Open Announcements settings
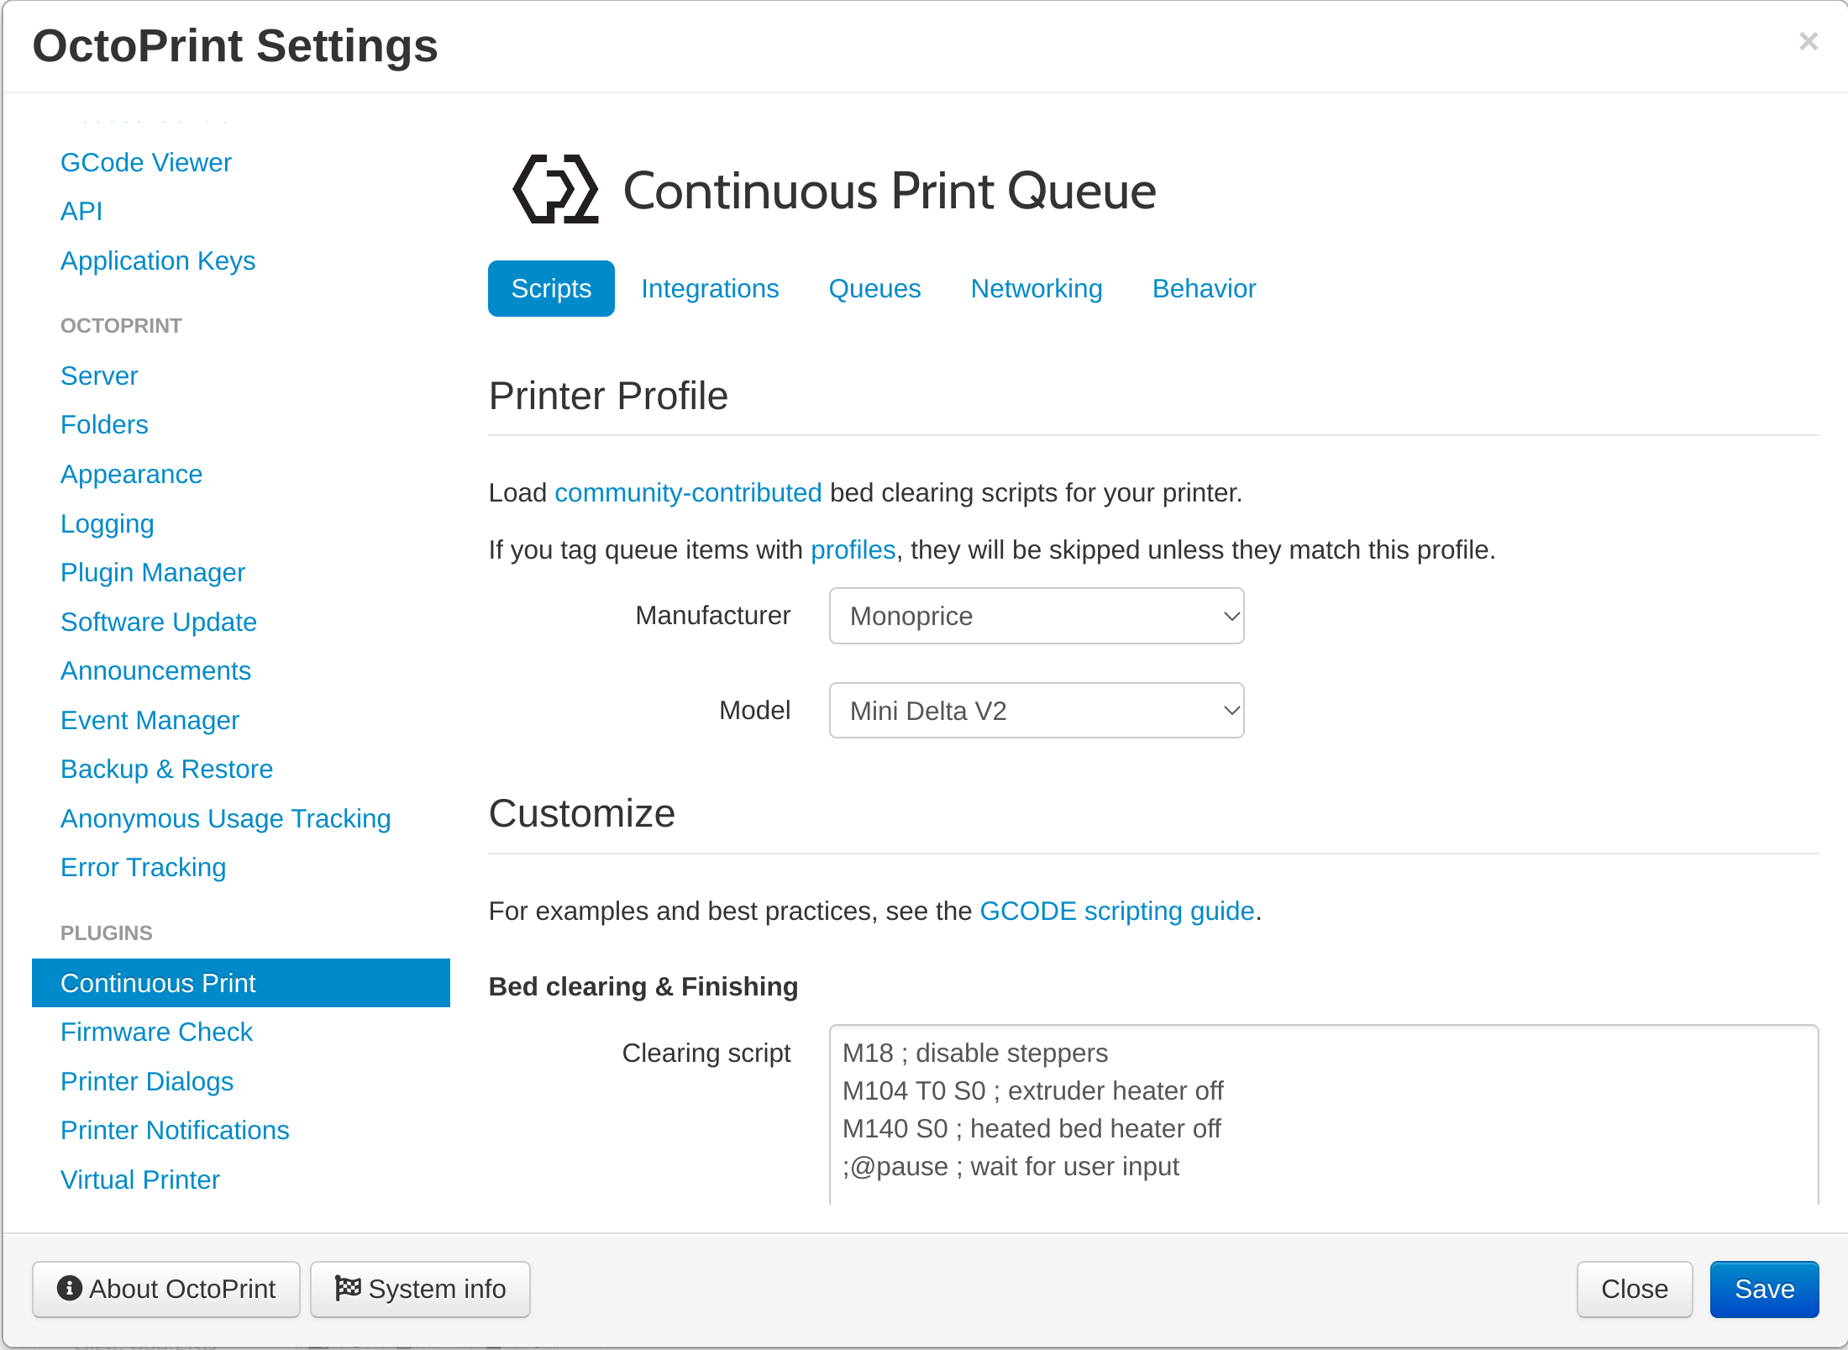This screenshot has height=1350, width=1848. pos(155,670)
